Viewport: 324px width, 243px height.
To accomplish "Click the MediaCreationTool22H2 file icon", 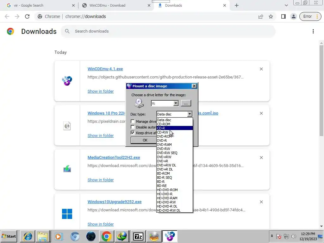I will [x=67, y=169].
